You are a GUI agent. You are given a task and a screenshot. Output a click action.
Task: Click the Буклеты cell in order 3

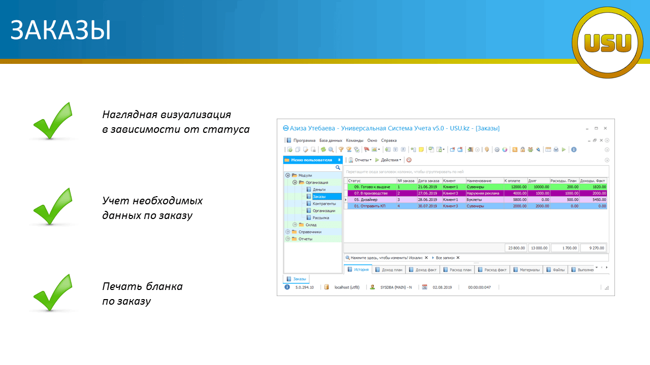(x=484, y=200)
